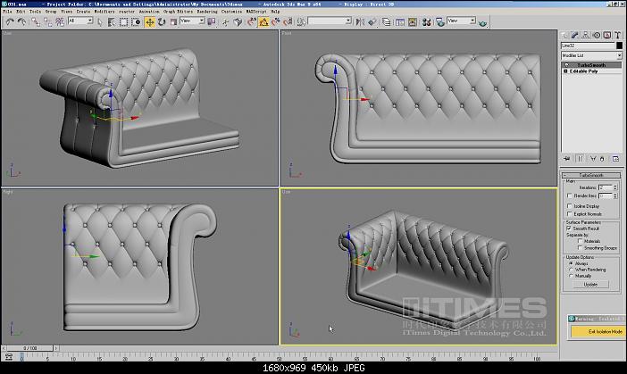The width and height of the screenshot is (627, 374).
Task: Switch to the Motion command panel tab
Action: [x=597, y=35]
